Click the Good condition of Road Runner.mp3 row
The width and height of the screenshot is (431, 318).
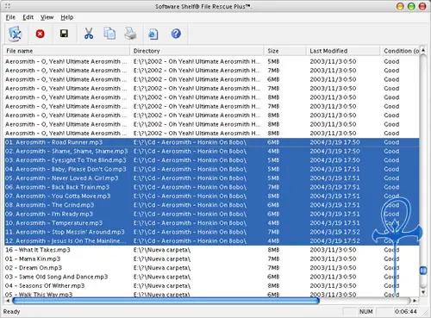tap(391, 142)
